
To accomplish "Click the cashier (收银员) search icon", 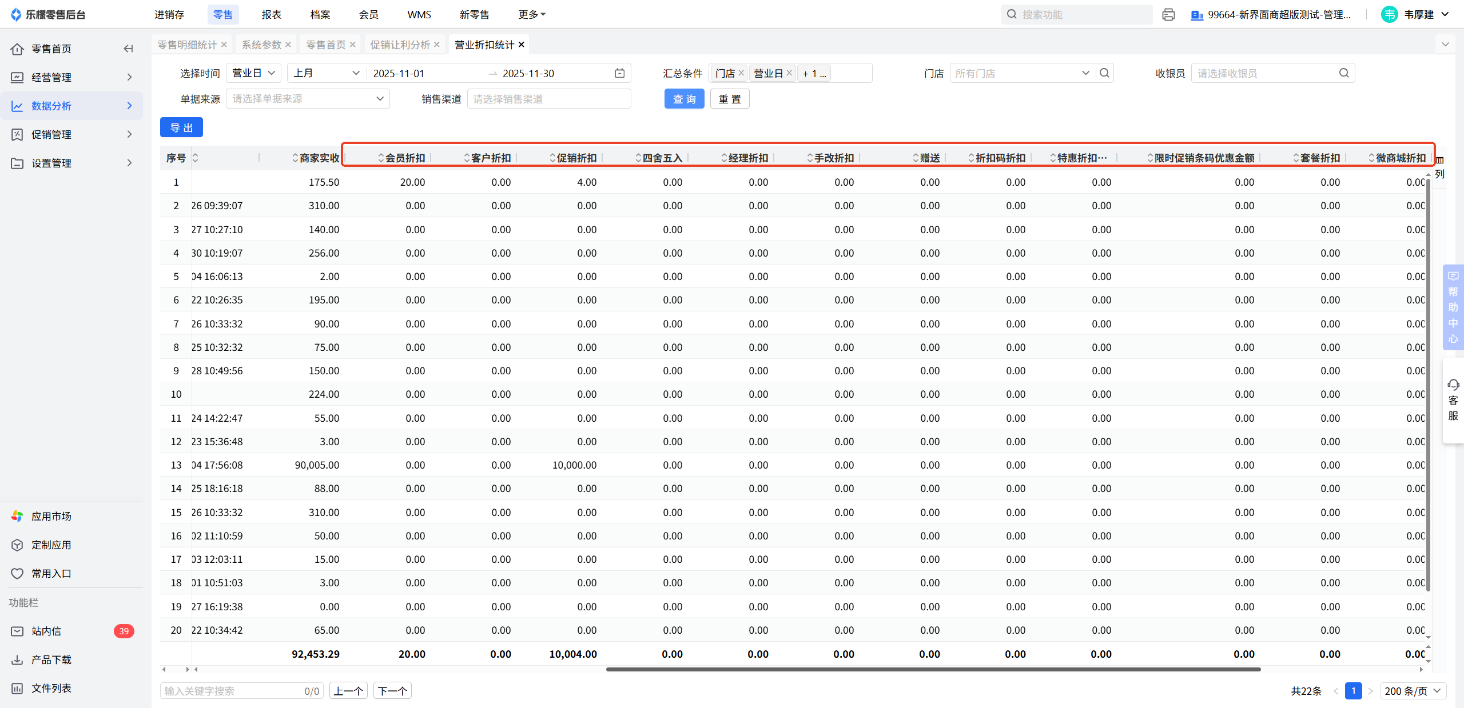I will (x=1344, y=73).
